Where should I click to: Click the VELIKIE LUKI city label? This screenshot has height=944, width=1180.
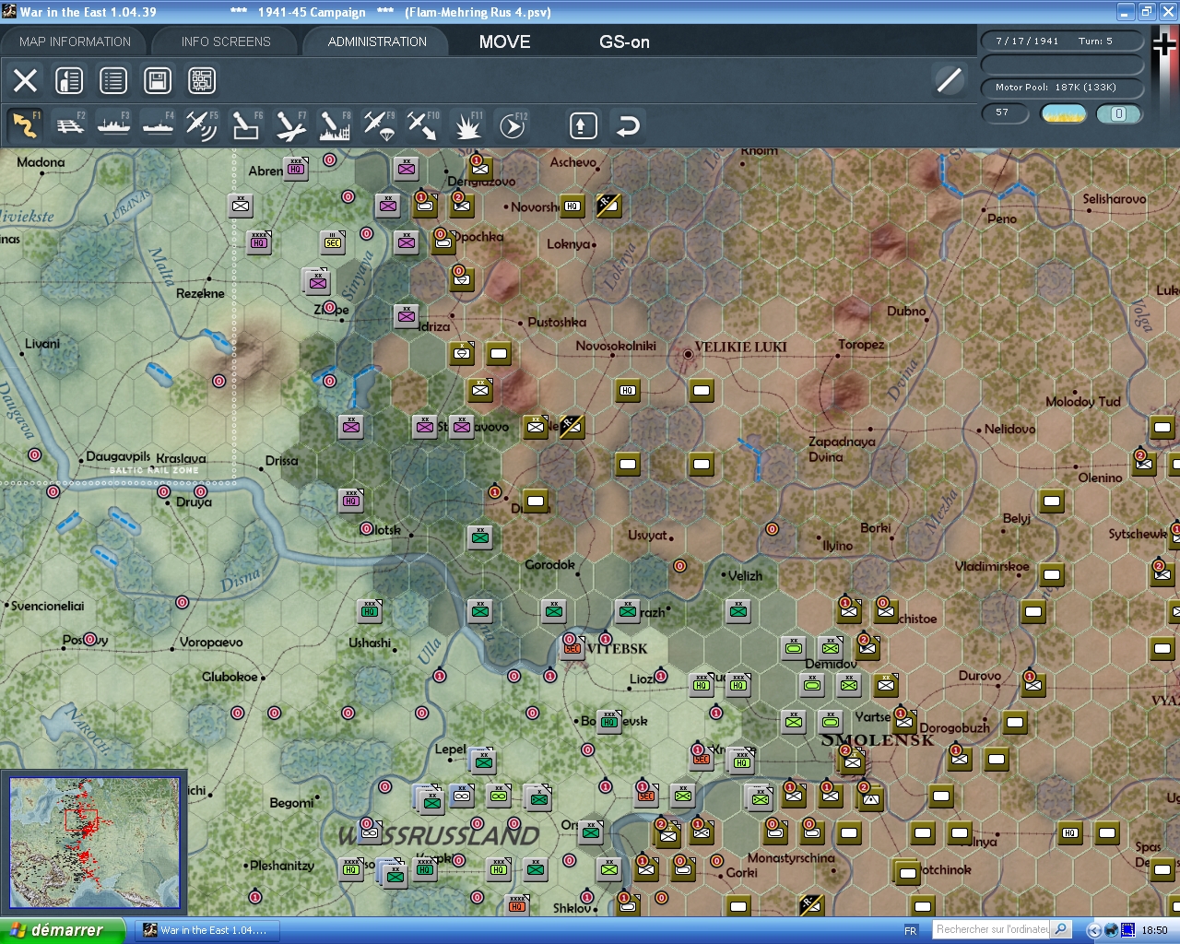click(741, 348)
